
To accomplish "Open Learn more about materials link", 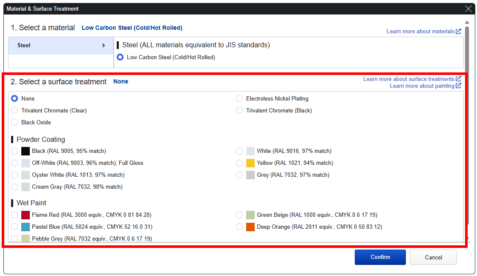I will tap(420, 32).
